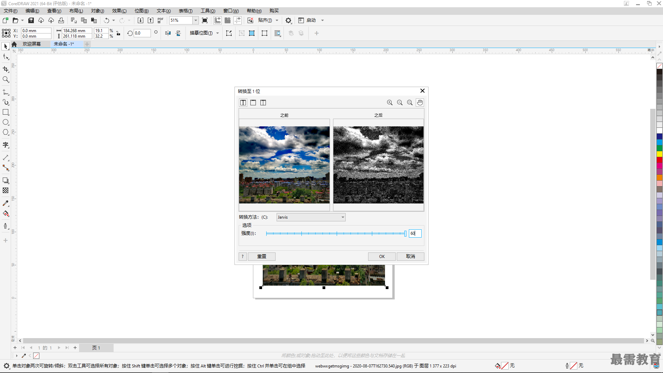This screenshot has height=373, width=663.
Task: Select the Crop tool
Action: tap(6, 69)
